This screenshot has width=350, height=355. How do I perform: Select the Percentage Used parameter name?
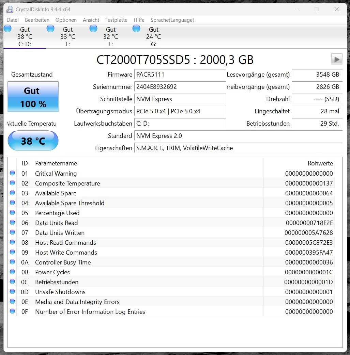click(x=57, y=213)
